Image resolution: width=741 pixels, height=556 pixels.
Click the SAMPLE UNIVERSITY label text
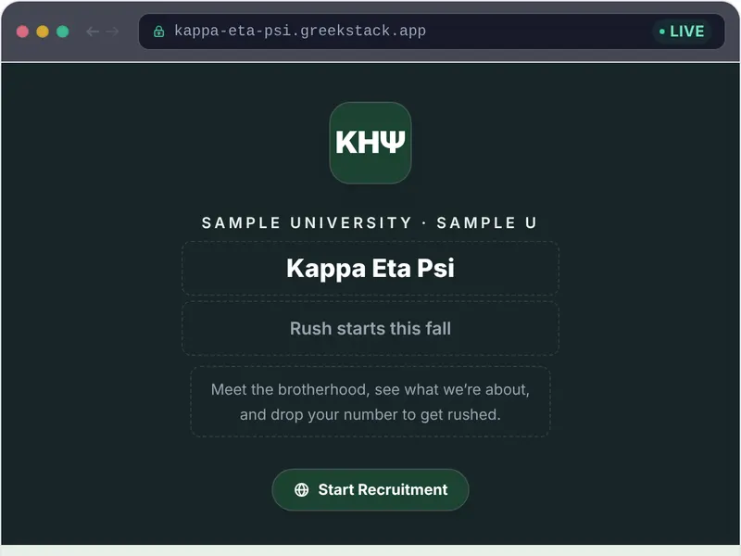coord(308,222)
